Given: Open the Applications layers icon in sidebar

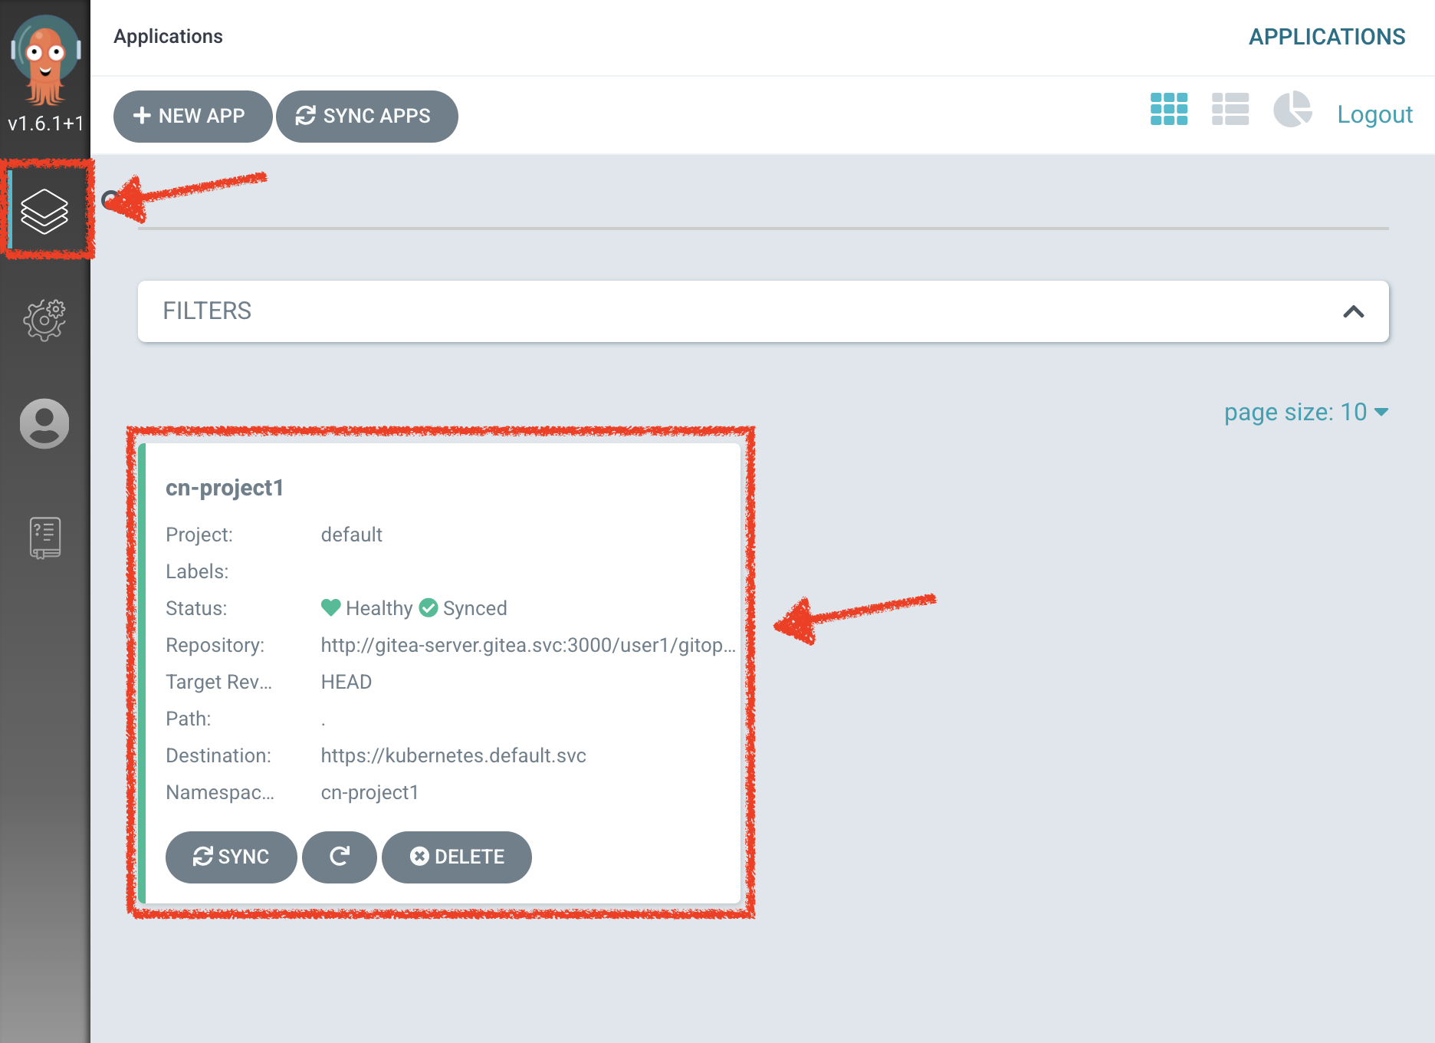Looking at the screenshot, I should click(x=44, y=211).
